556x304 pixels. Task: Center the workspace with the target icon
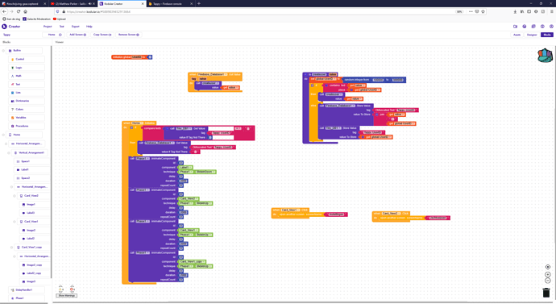548,267
